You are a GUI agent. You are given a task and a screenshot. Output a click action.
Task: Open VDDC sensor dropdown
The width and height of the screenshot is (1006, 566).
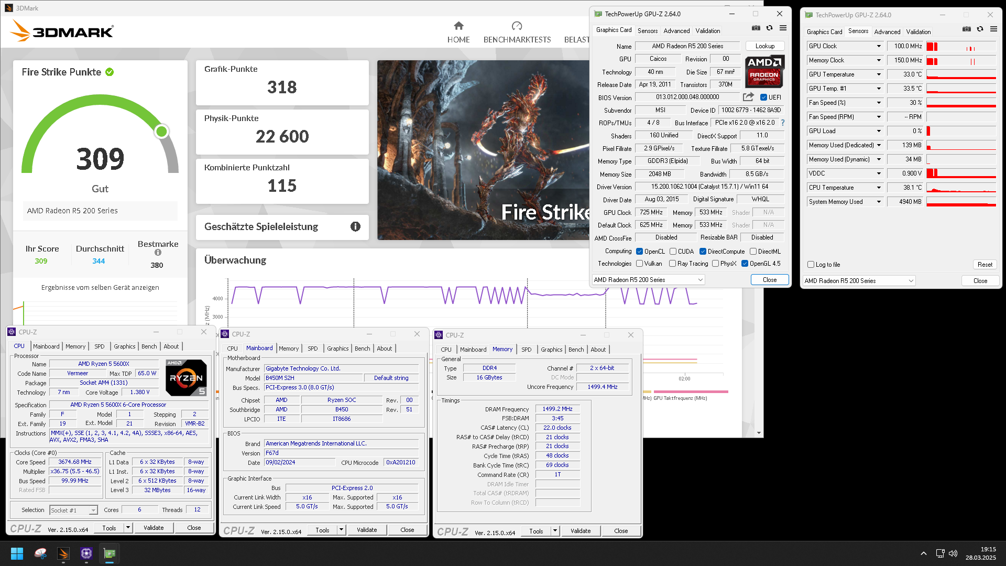click(879, 173)
